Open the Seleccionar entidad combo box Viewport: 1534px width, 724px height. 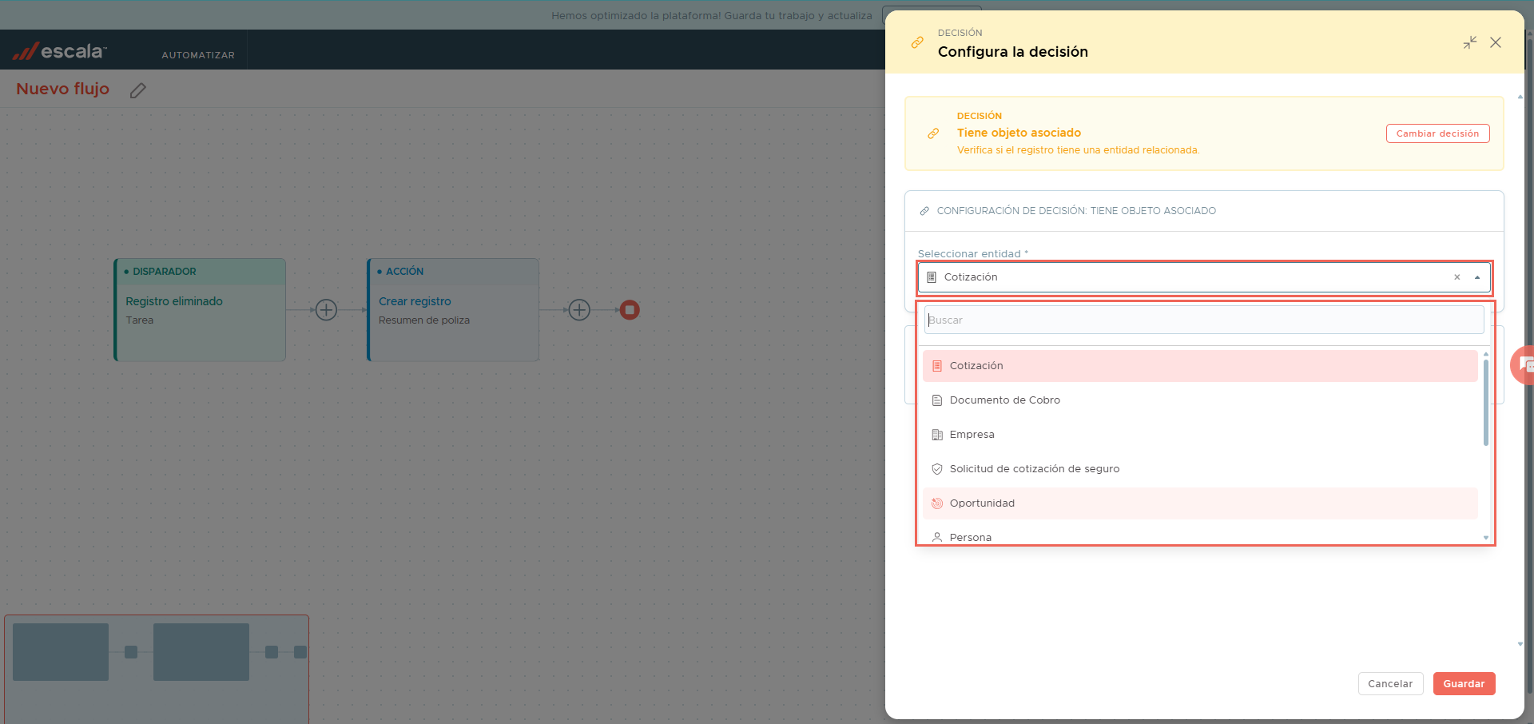click(1203, 277)
